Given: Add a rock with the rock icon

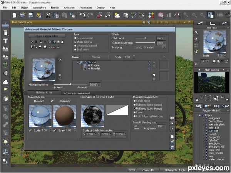Looking at the screenshot, I should click(x=6, y=73).
